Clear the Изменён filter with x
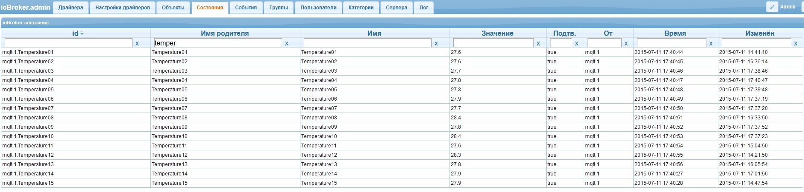 tap(795, 43)
